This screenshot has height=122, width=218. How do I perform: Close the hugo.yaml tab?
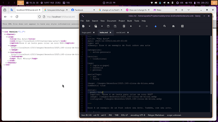click(94, 32)
